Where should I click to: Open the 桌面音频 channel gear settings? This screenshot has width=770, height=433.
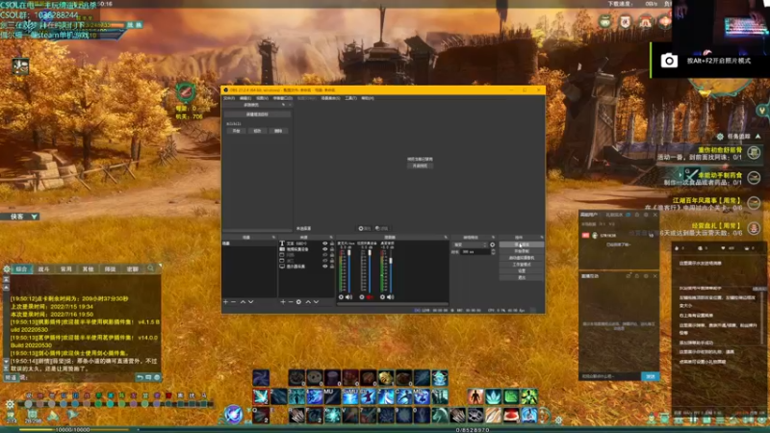382,297
